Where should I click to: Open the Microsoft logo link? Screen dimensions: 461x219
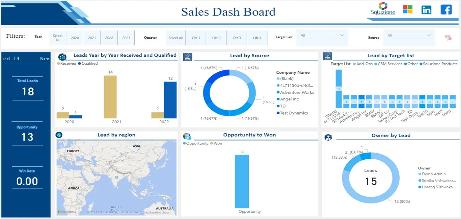tap(408, 9)
